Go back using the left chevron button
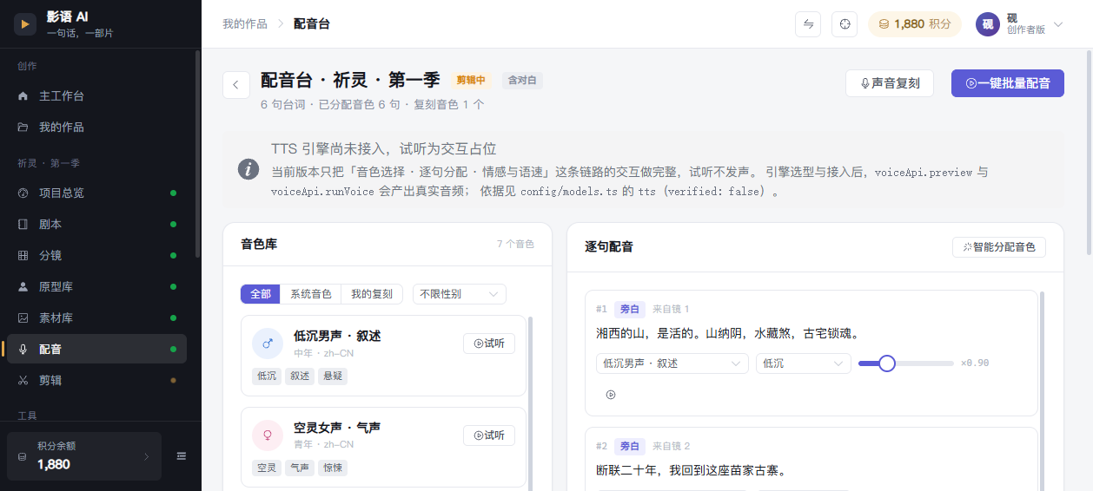Image resolution: width=1093 pixels, height=491 pixels. tap(236, 85)
